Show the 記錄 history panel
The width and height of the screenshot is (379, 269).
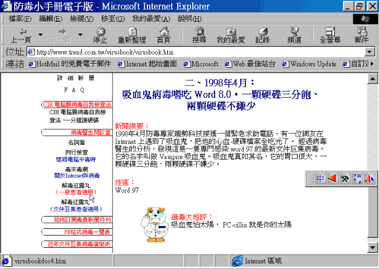coord(263,35)
